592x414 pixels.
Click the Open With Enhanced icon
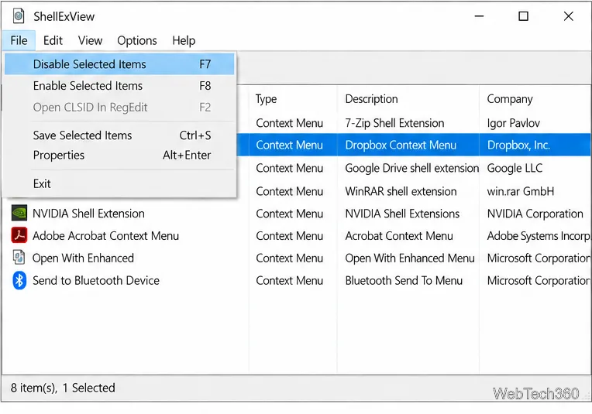pos(19,258)
